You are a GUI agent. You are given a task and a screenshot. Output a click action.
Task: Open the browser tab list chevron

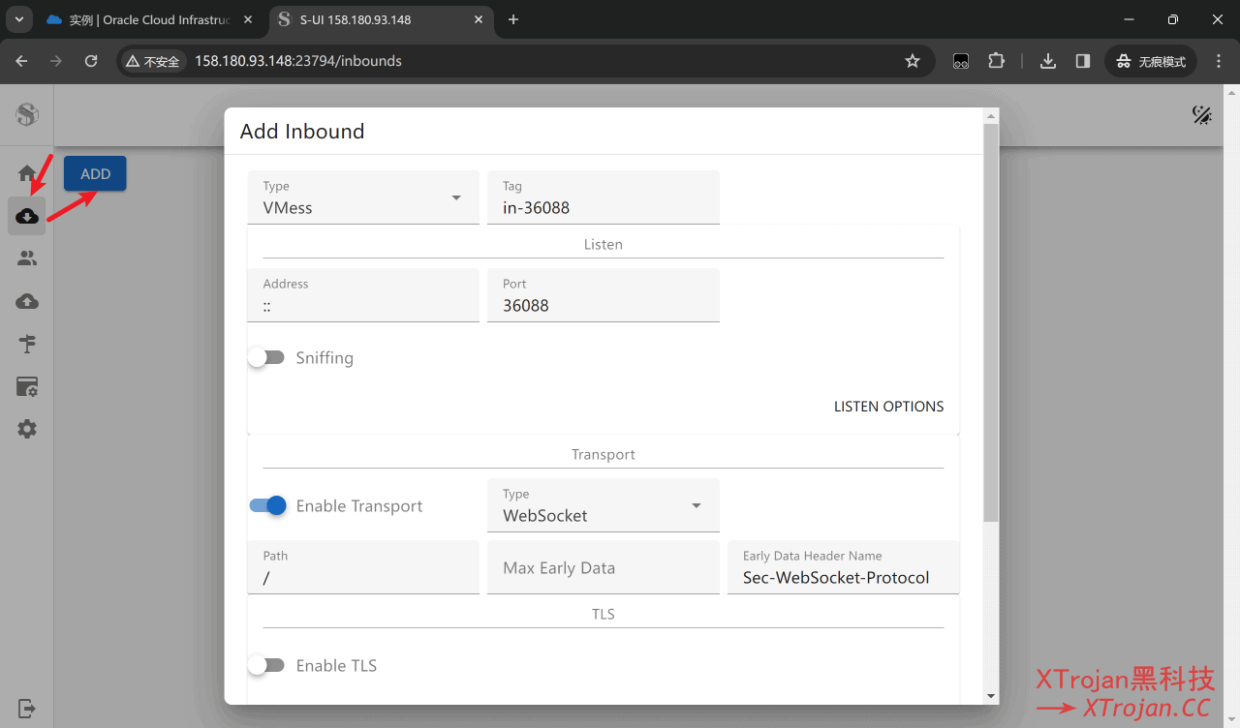click(x=18, y=19)
